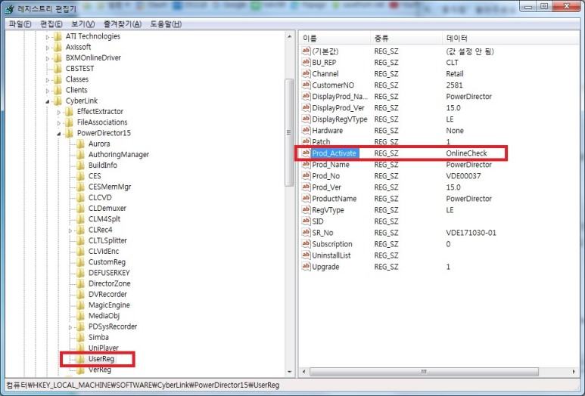Expand the ATI Technologies key
Screen dimensions: 585x396
pyautogui.click(x=48, y=37)
